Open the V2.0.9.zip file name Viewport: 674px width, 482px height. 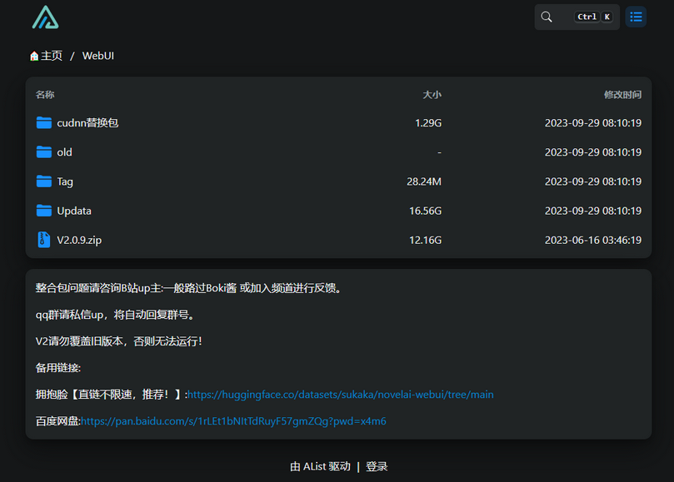79,240
